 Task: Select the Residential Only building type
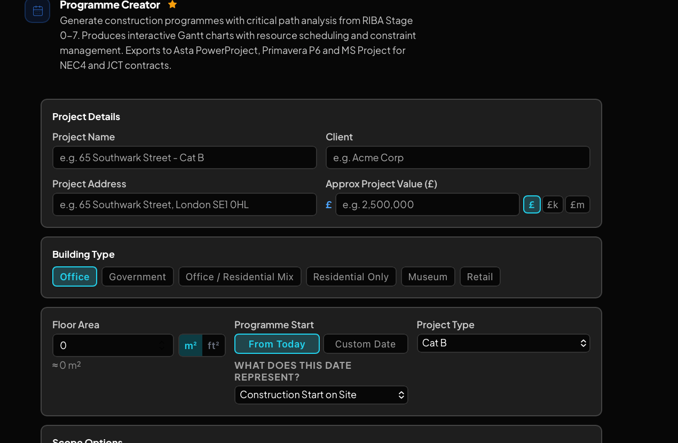click(351, 276)
